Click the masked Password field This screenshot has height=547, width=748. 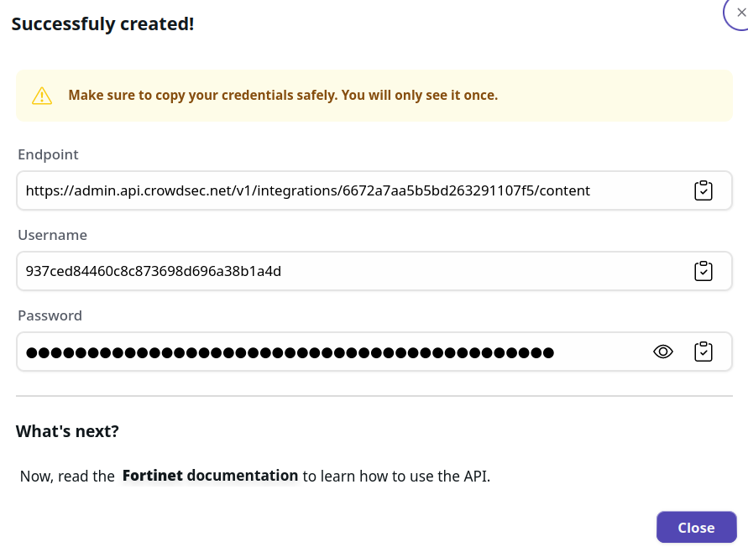294,352
